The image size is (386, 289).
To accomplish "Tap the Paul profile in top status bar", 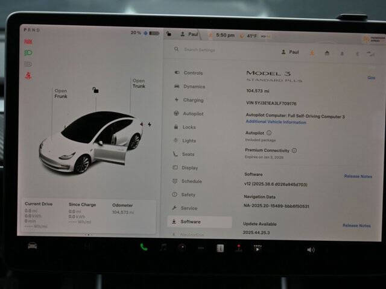I will (x=189, y=34).
